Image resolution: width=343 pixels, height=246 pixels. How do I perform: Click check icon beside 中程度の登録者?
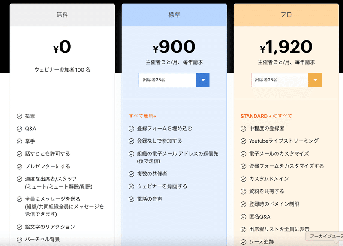(243, 129)
